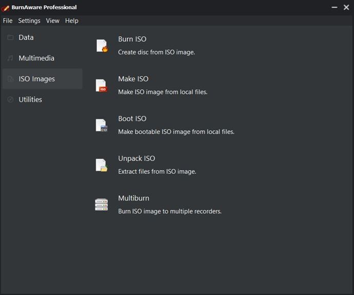Click 'Make bootable ISO image from local files.'

[x=176, y=131]
